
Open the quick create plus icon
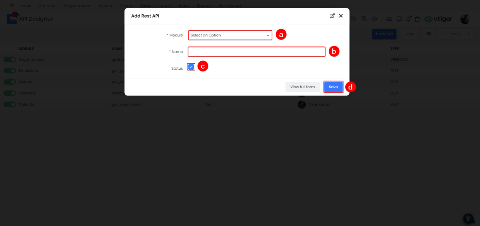(374, 19)
